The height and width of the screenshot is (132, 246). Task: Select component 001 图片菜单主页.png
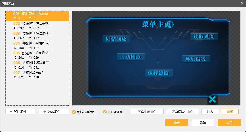click(x=37, y=16)
